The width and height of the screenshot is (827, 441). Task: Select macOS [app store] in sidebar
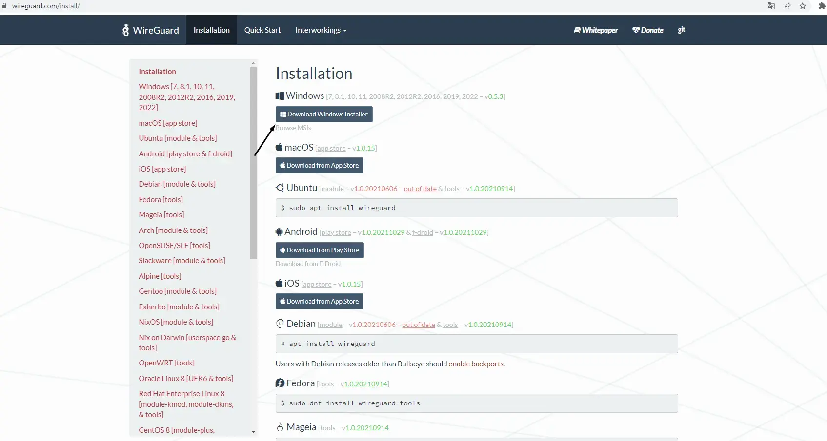pyautogui.click(x=168, y=123)
